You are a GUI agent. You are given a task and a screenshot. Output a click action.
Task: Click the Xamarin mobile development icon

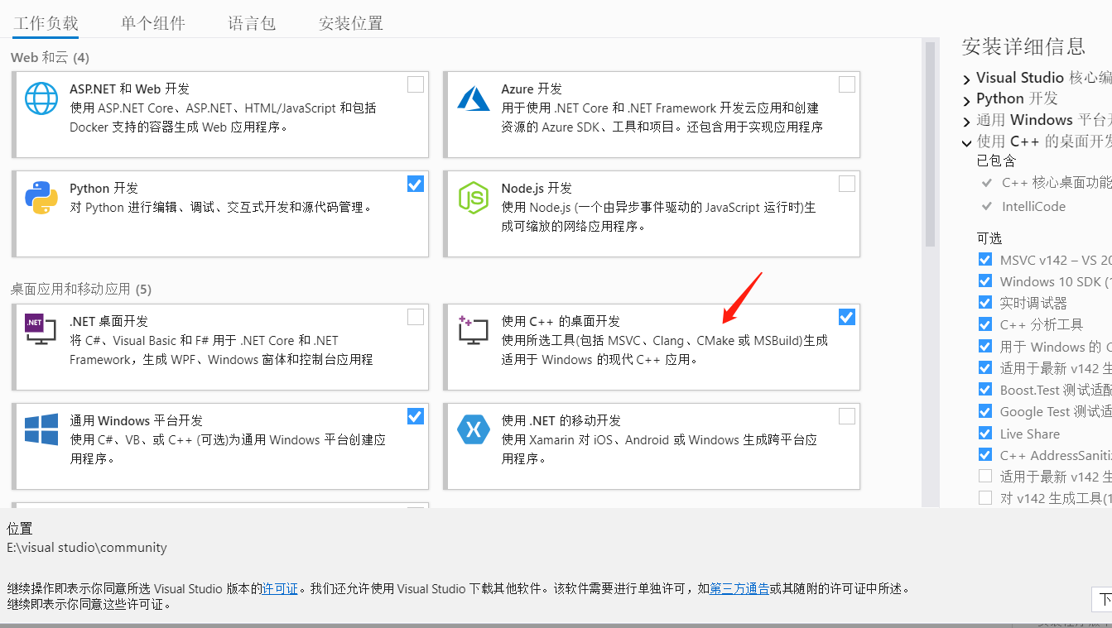(474, 429)
